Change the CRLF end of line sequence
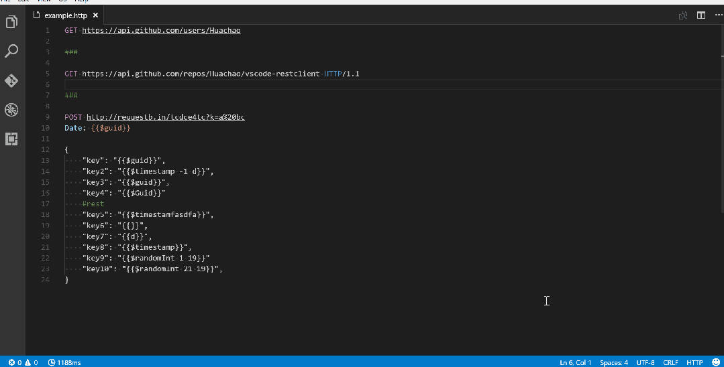This screenshot has width=724, height=367. (x=671, y=362)
